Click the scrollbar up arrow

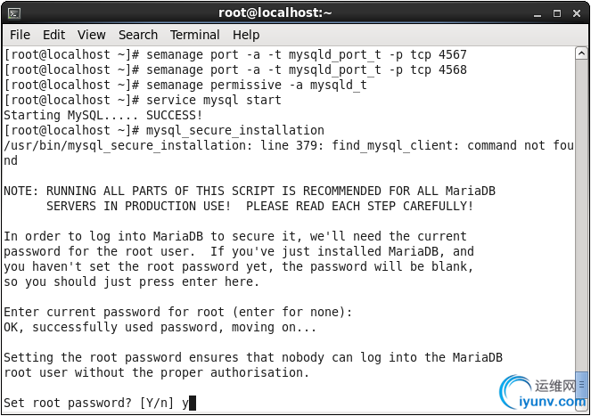tap(581, 53)
